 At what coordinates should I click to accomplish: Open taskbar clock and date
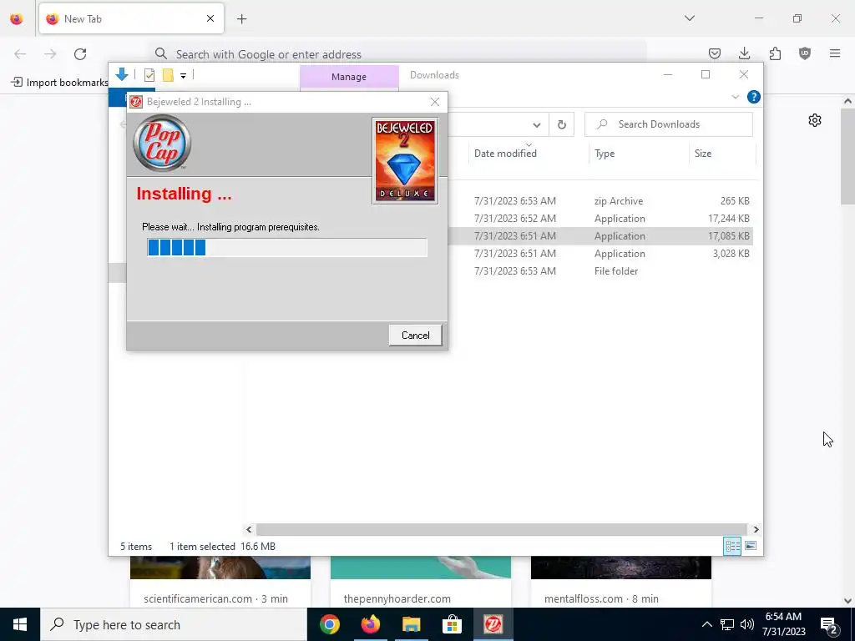tap(783, 624)
